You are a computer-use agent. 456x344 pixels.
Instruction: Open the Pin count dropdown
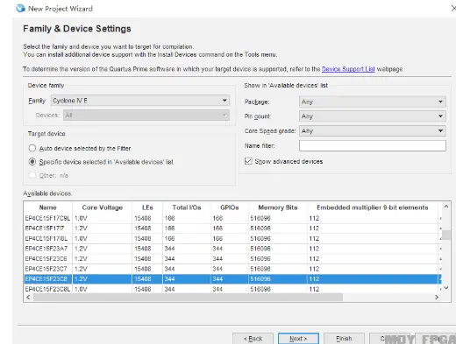(373, 116)
